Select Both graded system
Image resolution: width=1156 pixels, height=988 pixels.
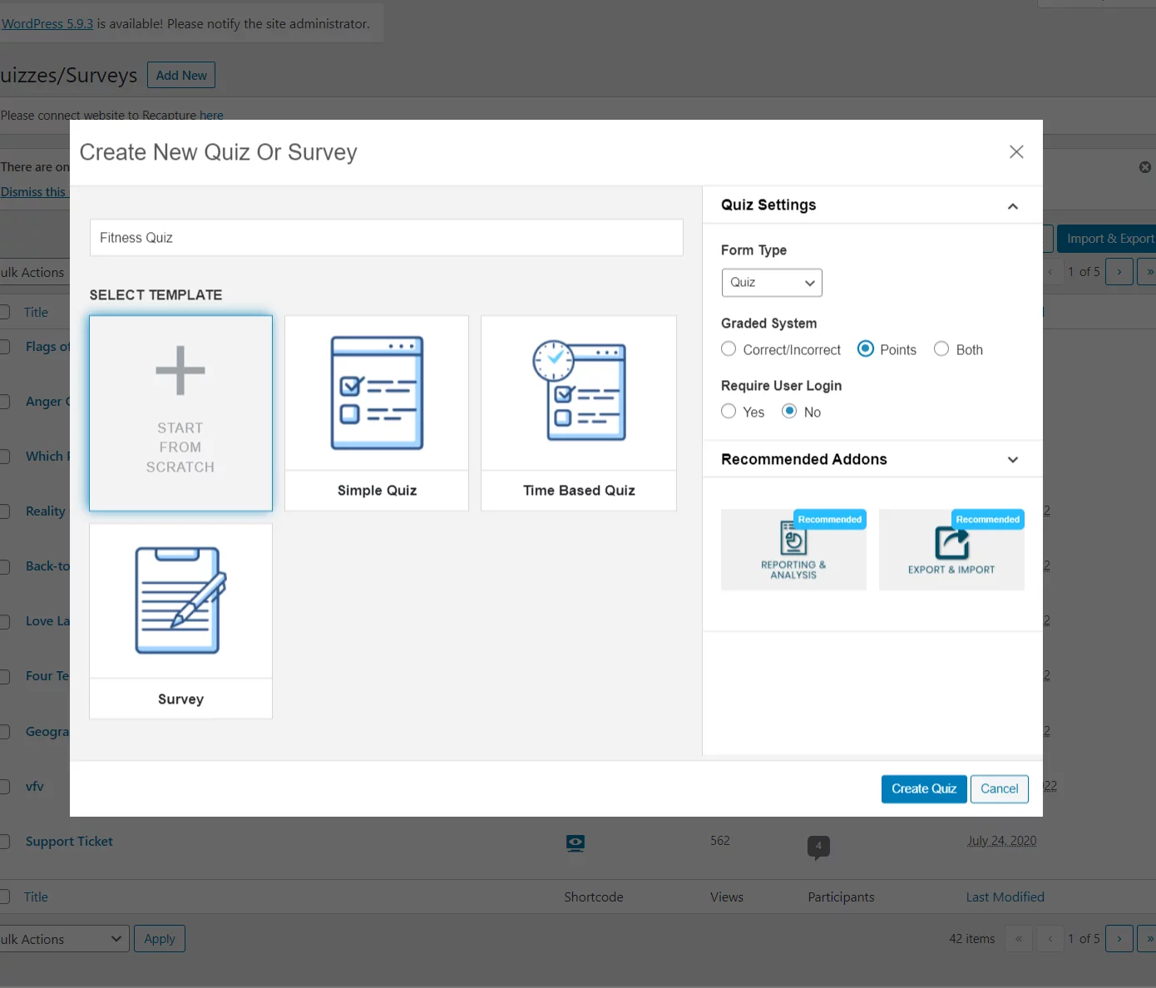pyautogui.click(x=941, y=349)
